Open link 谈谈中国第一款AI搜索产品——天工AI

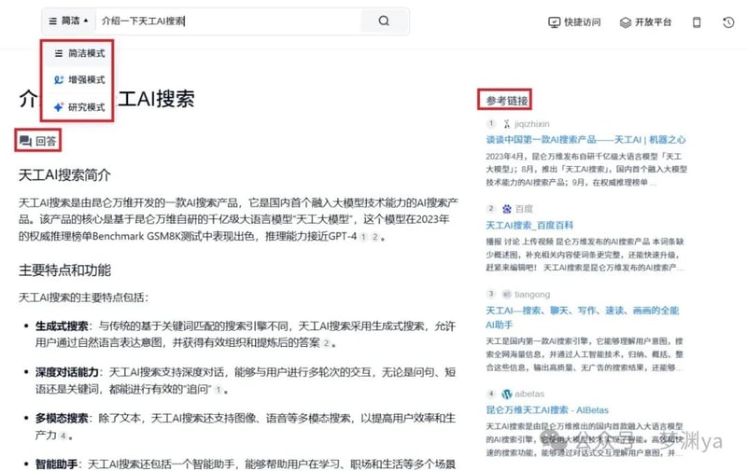tap(585, 139)
